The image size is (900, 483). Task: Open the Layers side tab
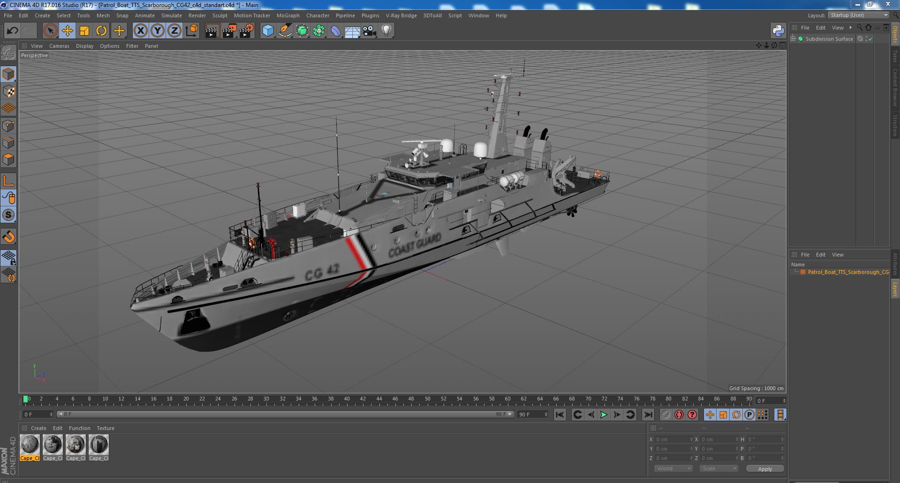895,289
